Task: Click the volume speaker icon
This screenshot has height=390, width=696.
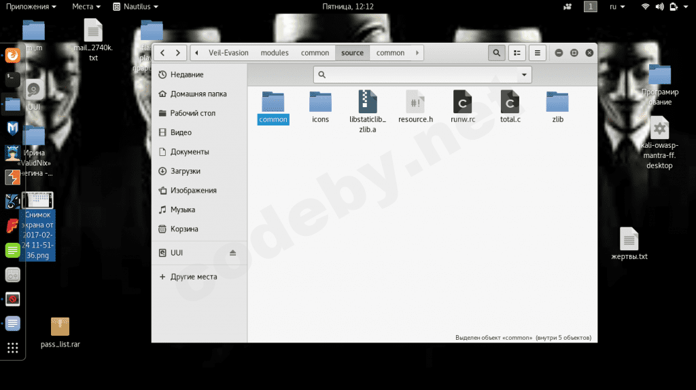Action: 659,7
